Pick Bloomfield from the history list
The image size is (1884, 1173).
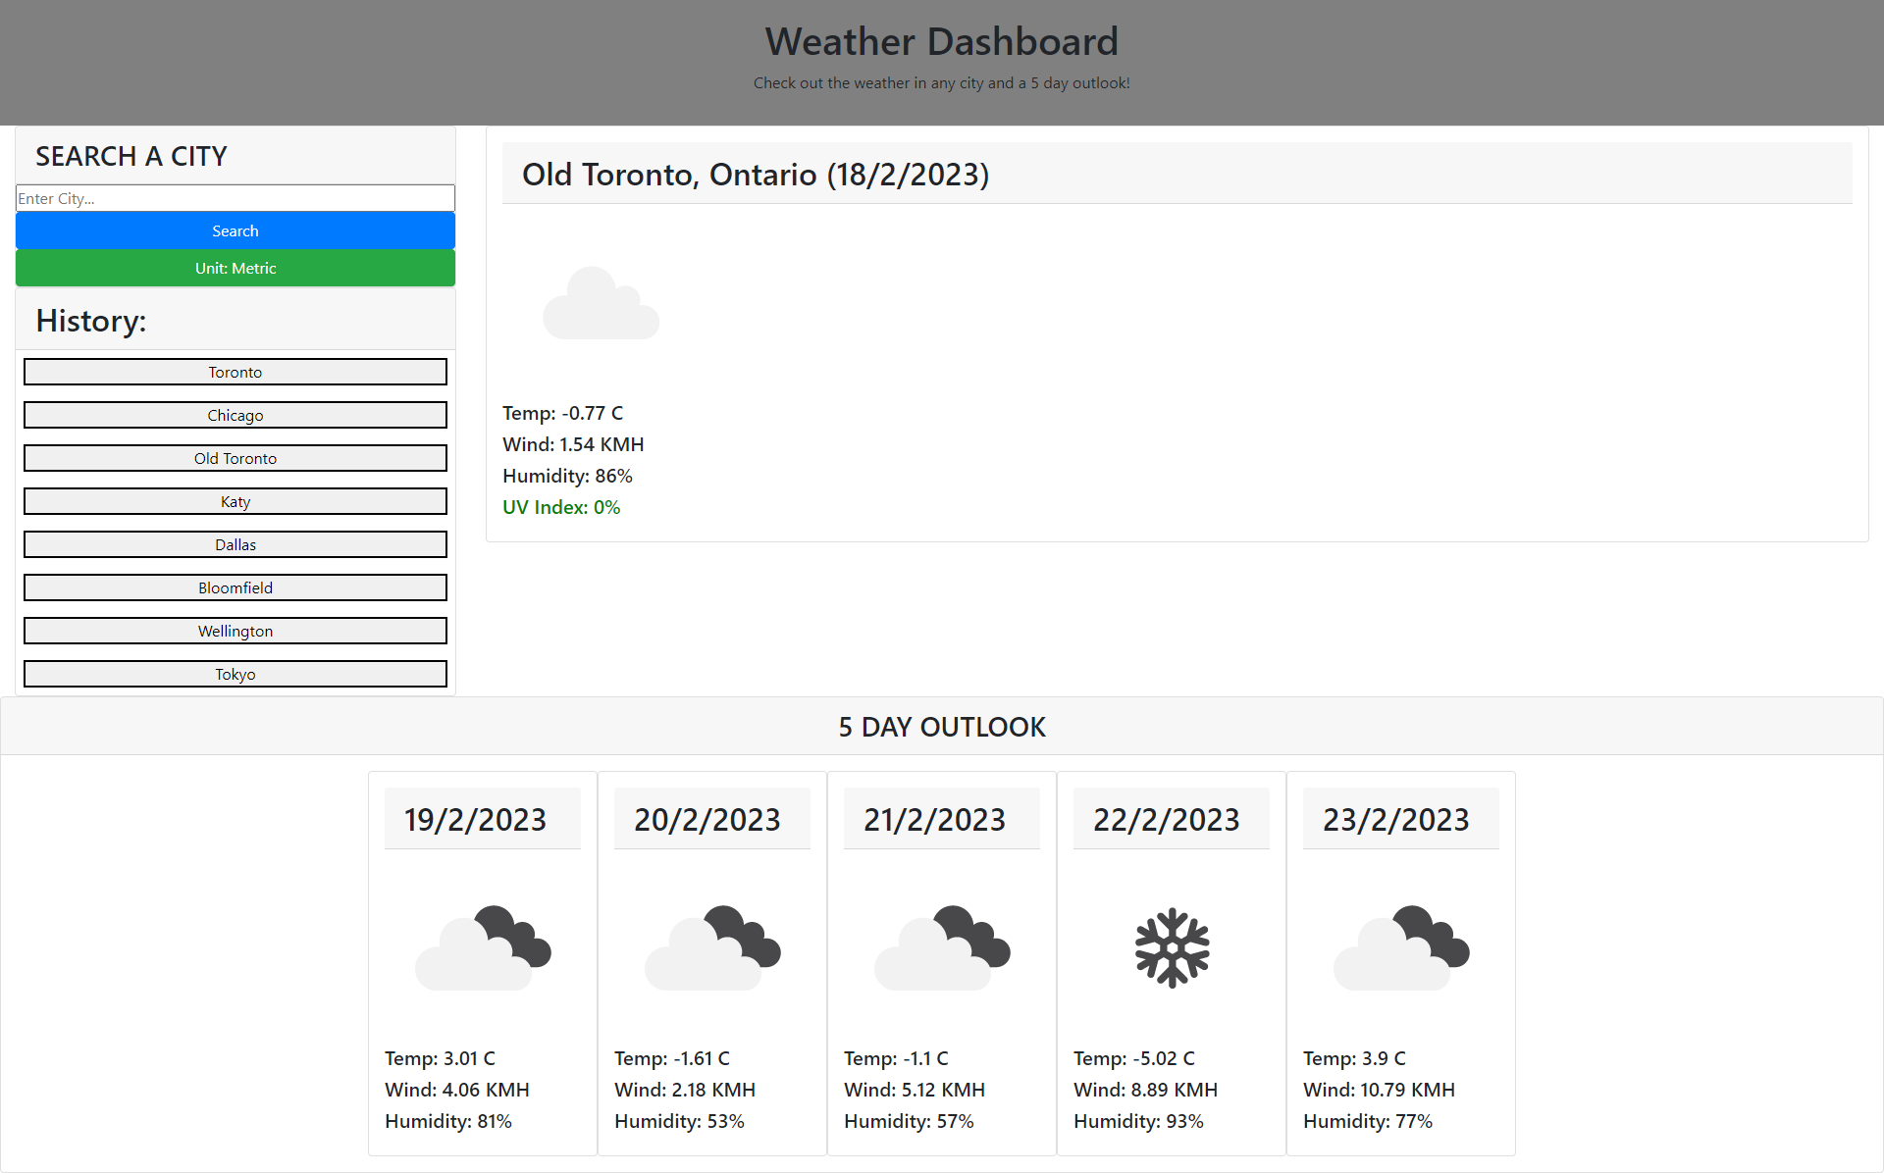(235, 587)
